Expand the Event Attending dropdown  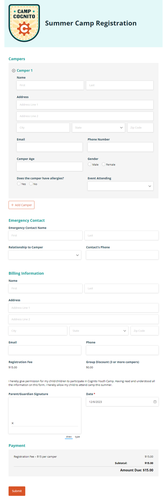[120, 186]
